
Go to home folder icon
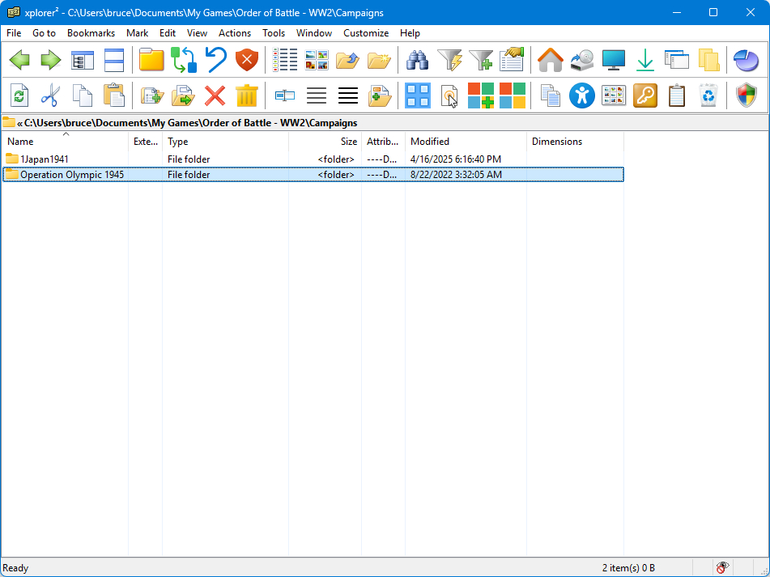click(x=550, y=60)
